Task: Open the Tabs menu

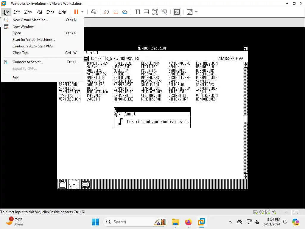Action: click(50, 12)
